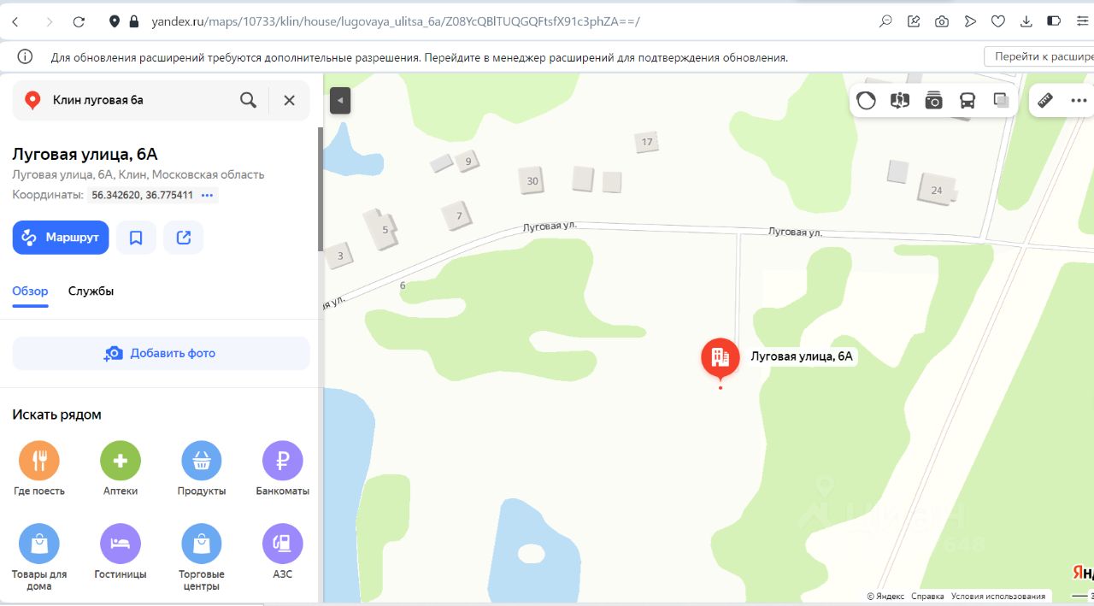Select the Обзор tab
Image resolution: width=1094 pixels, height=606 pixels.
click(30, 291)
